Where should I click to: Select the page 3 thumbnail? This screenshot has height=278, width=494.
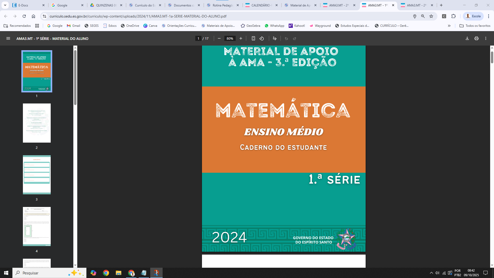pyautogui.click(x=37, y=175)
